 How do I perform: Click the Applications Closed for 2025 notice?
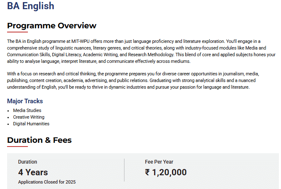pyautogui.click(x=47, y=182)
